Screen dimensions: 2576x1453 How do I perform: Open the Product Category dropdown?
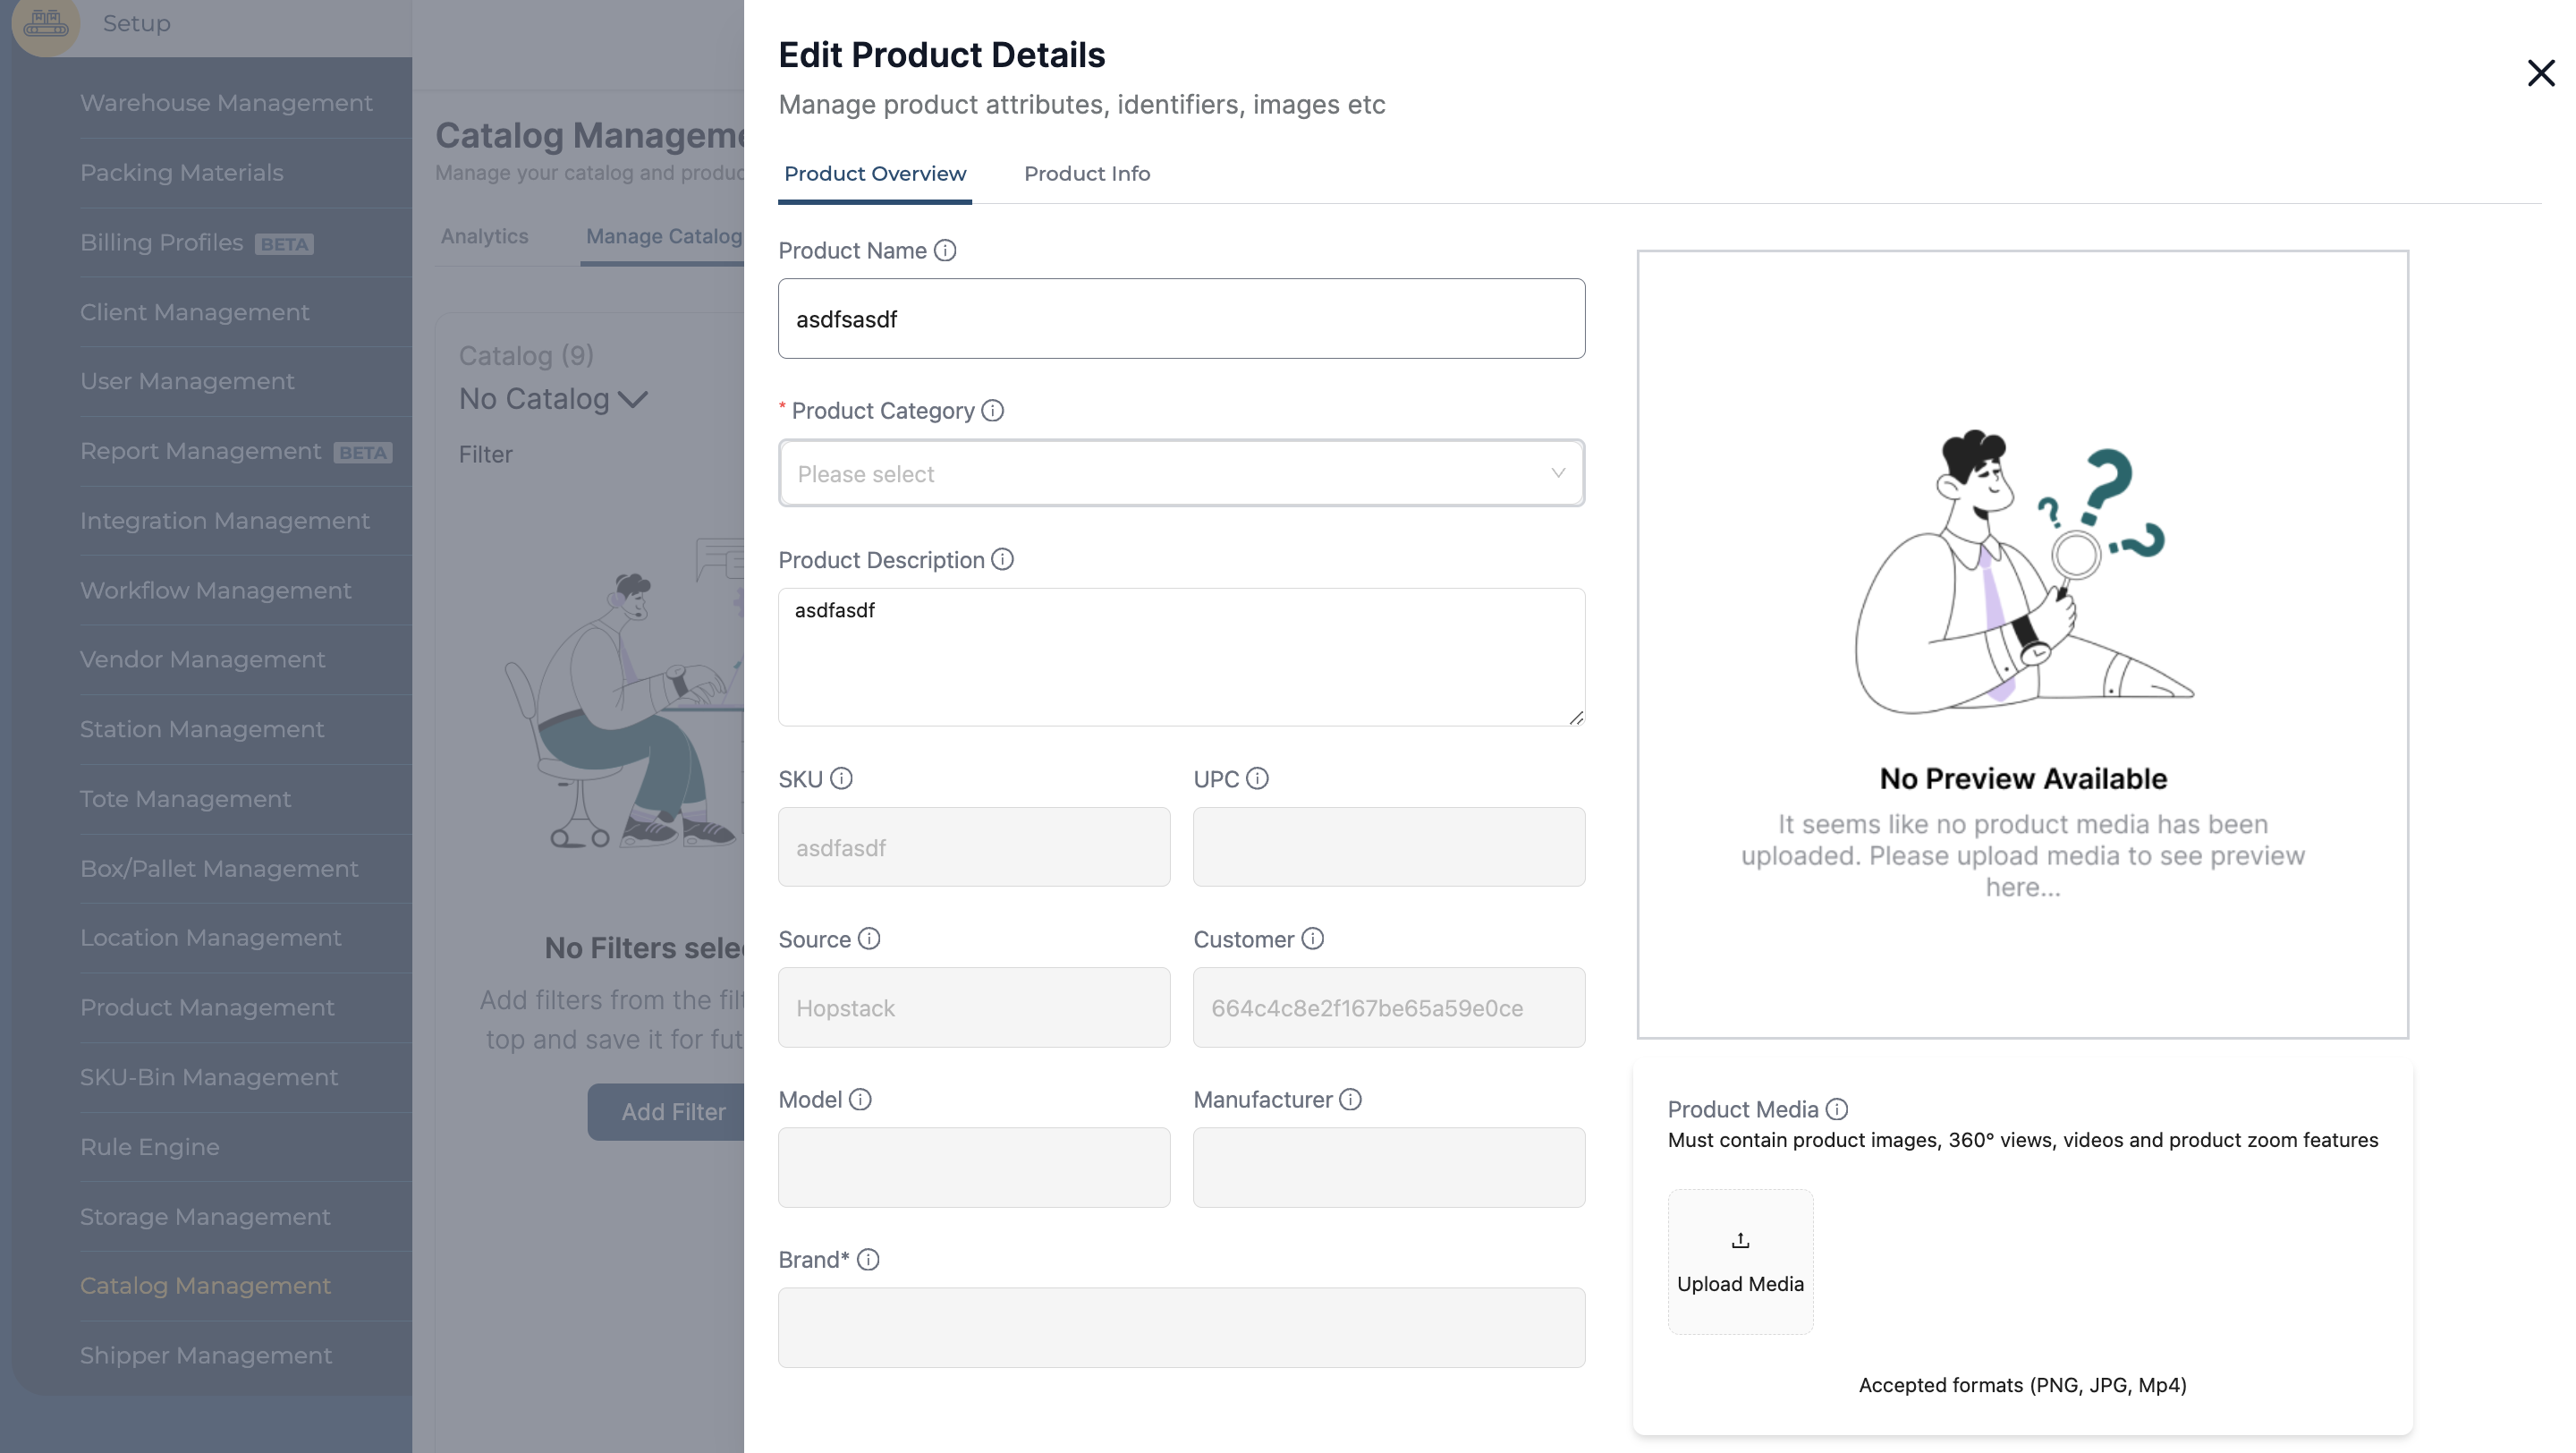click(x=1180, y=473)
